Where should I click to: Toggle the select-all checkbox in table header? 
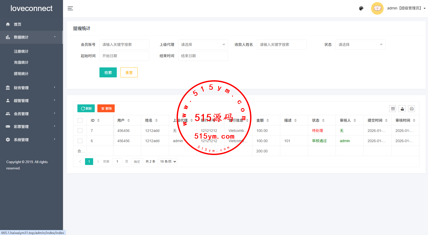pos(80,120)
